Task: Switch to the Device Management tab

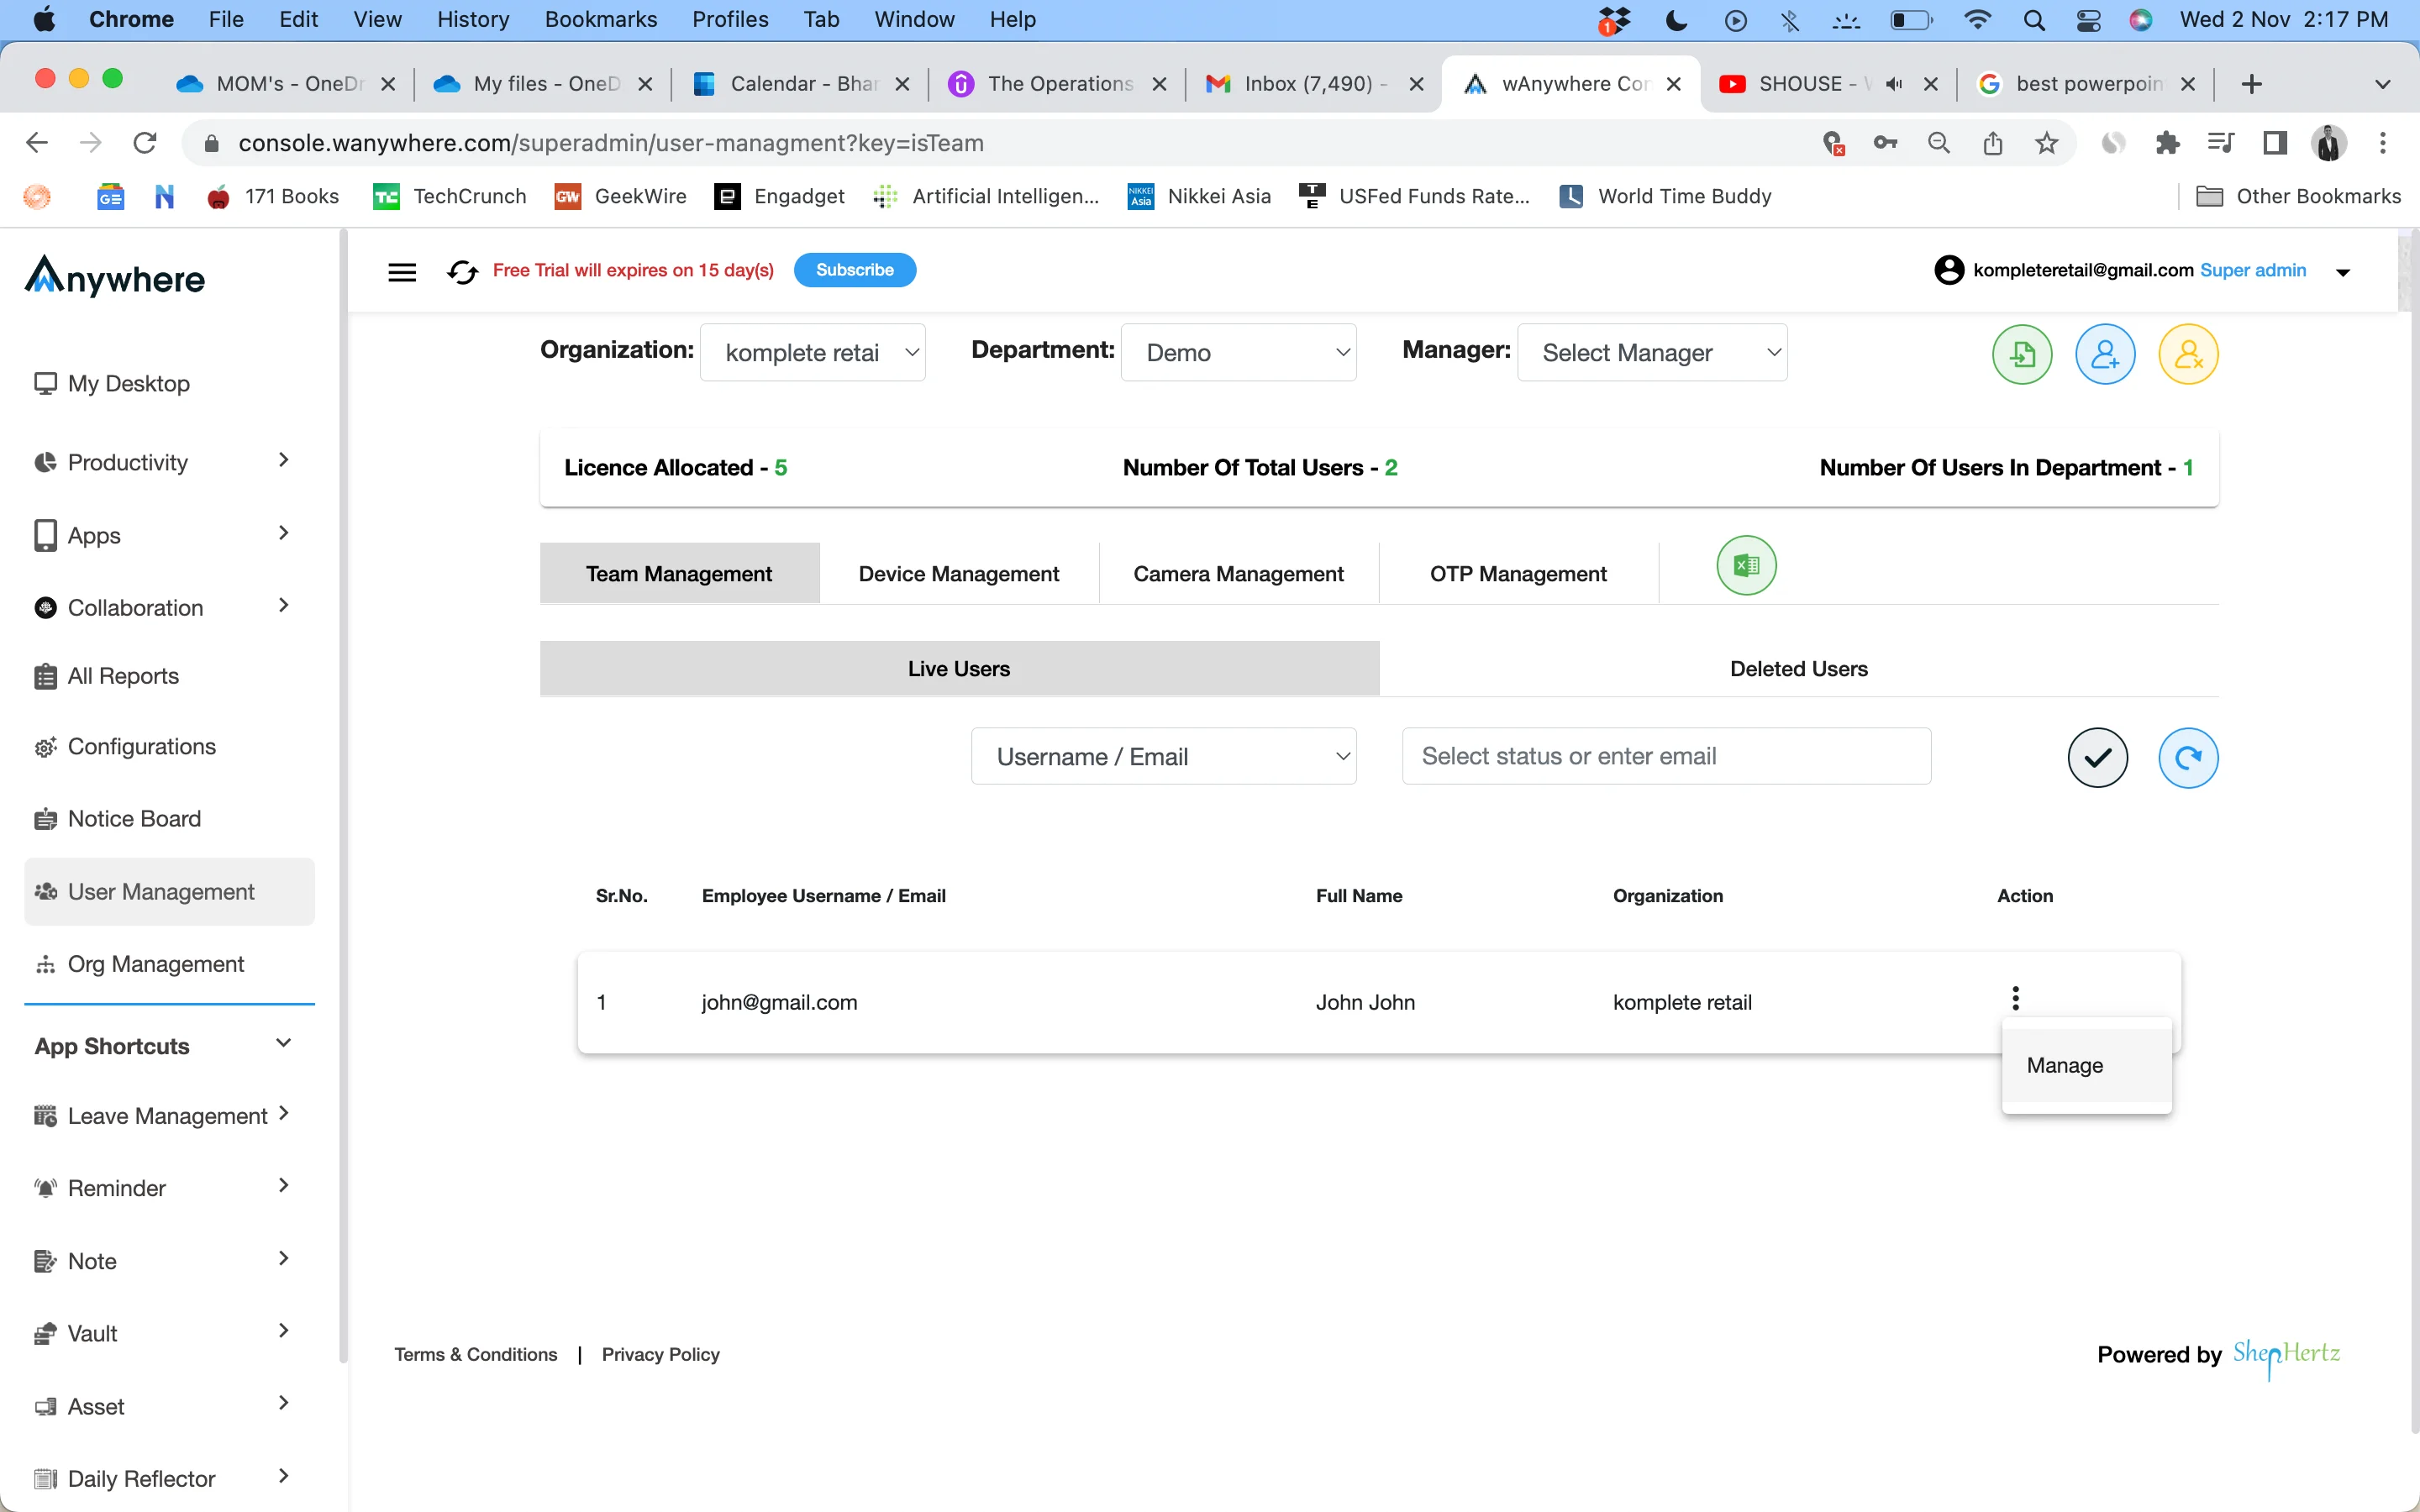Action: point(958,573)
